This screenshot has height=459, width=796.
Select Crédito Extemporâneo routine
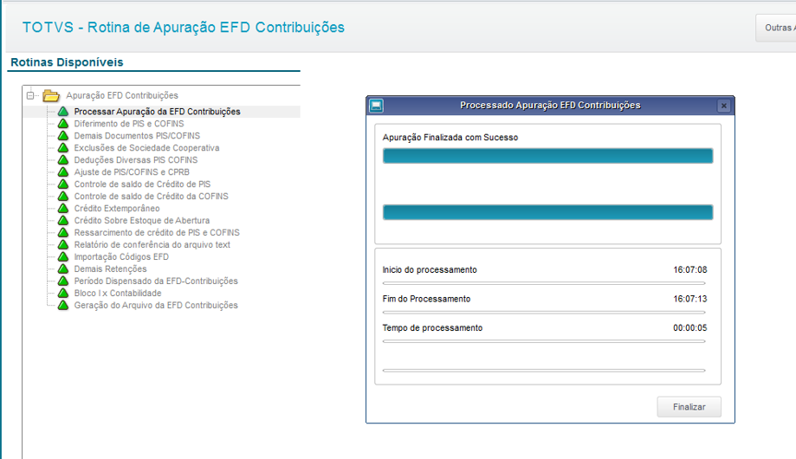[117, 208]
